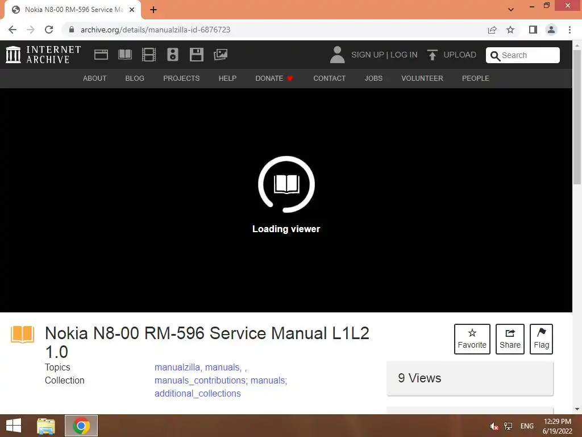The image size is (582, 437).
Task: Select the Nokia N8-00 browser tab
Action: (x=72, y=10)
